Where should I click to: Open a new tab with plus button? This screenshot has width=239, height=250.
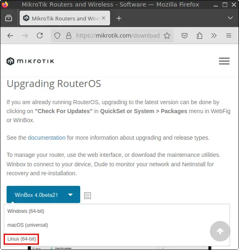click(x=119, y=18)
